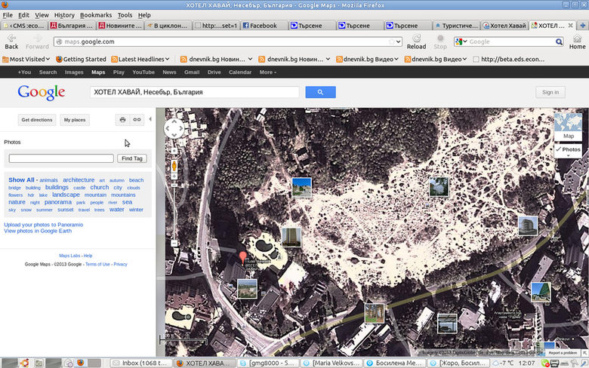The width and height of the screenshot is (589, 368).
Task: Click the Google Maps search box
Action: pyautogui.click(x=195, y=92)
